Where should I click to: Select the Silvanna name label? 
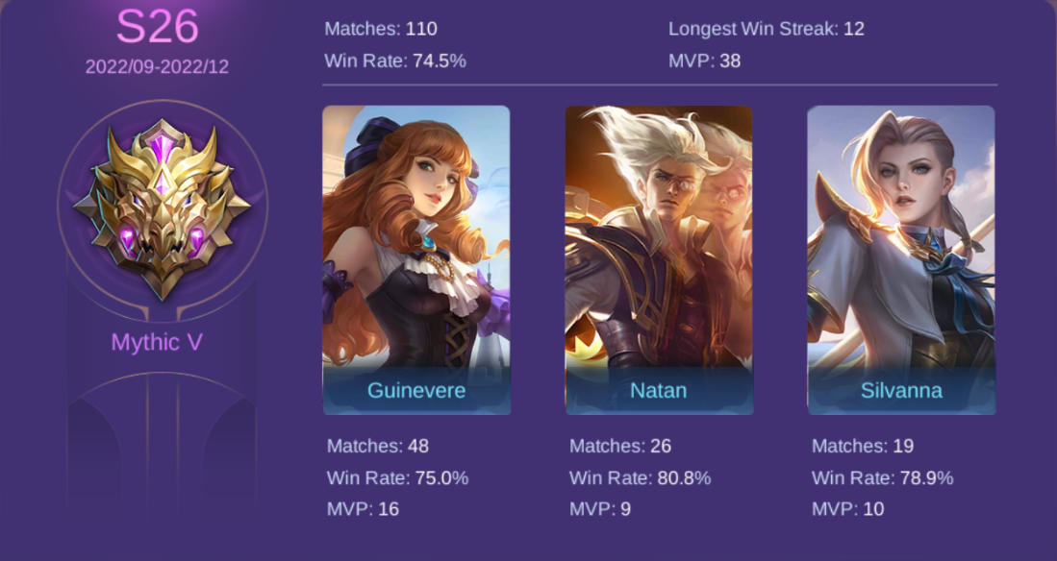pos(901,390)
